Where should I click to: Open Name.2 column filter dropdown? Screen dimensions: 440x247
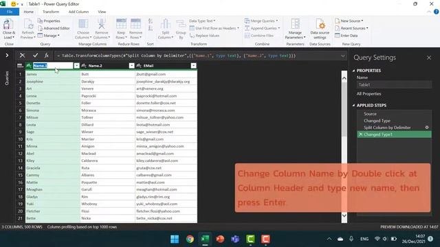(131, 66)
